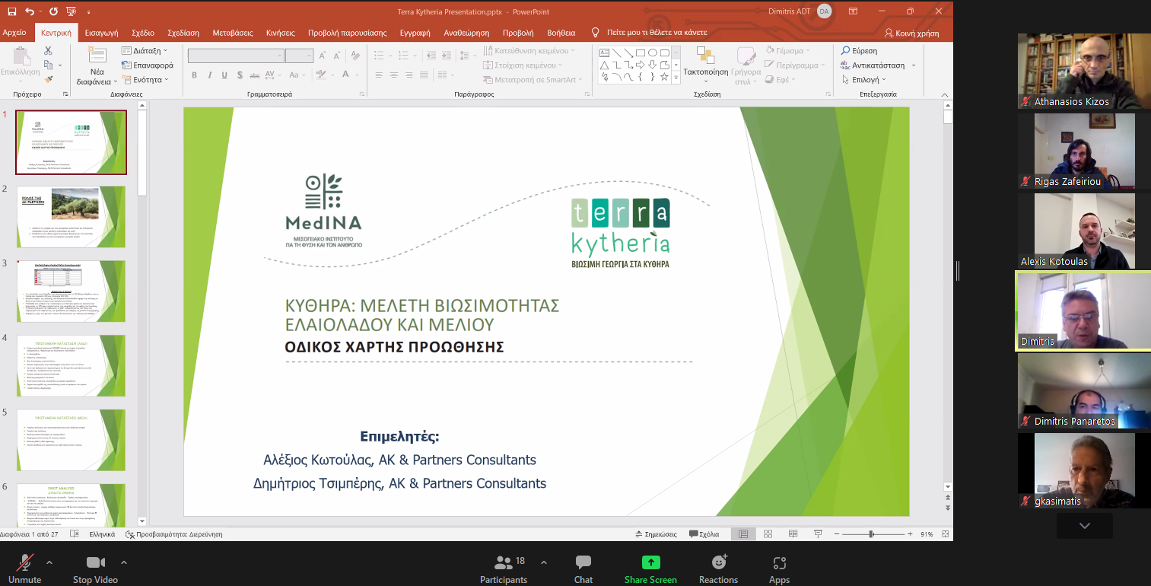1151x586 pixels.
Task: Open Chat in the Zoom toolbar
Action: click(583, 569)
